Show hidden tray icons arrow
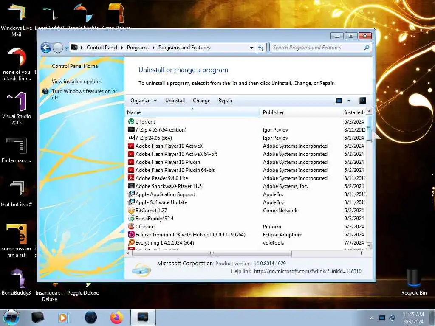The image size is (435, 326). pos(371,318)
